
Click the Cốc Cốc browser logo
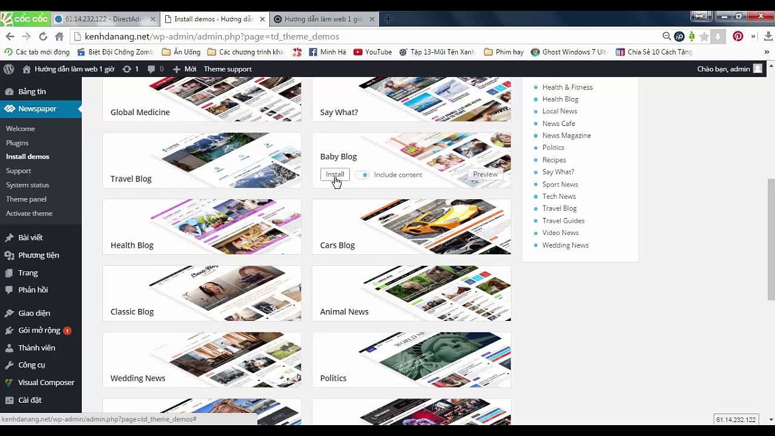pyautogui.click(x=24, y=19)
